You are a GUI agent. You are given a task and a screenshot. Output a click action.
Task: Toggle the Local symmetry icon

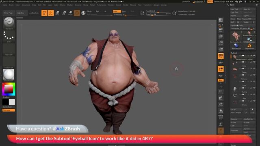221,69
